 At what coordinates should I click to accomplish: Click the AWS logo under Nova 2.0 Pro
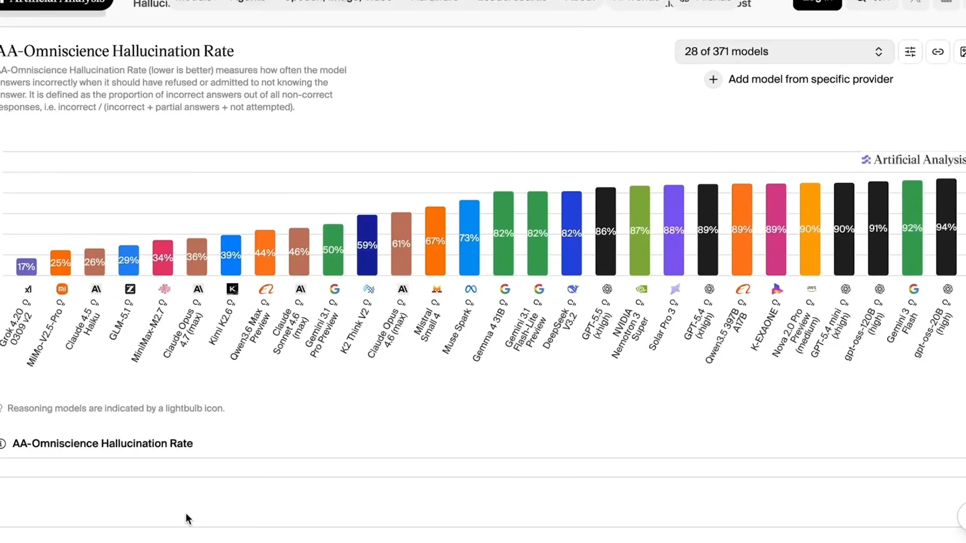click(x=811, y=288)
